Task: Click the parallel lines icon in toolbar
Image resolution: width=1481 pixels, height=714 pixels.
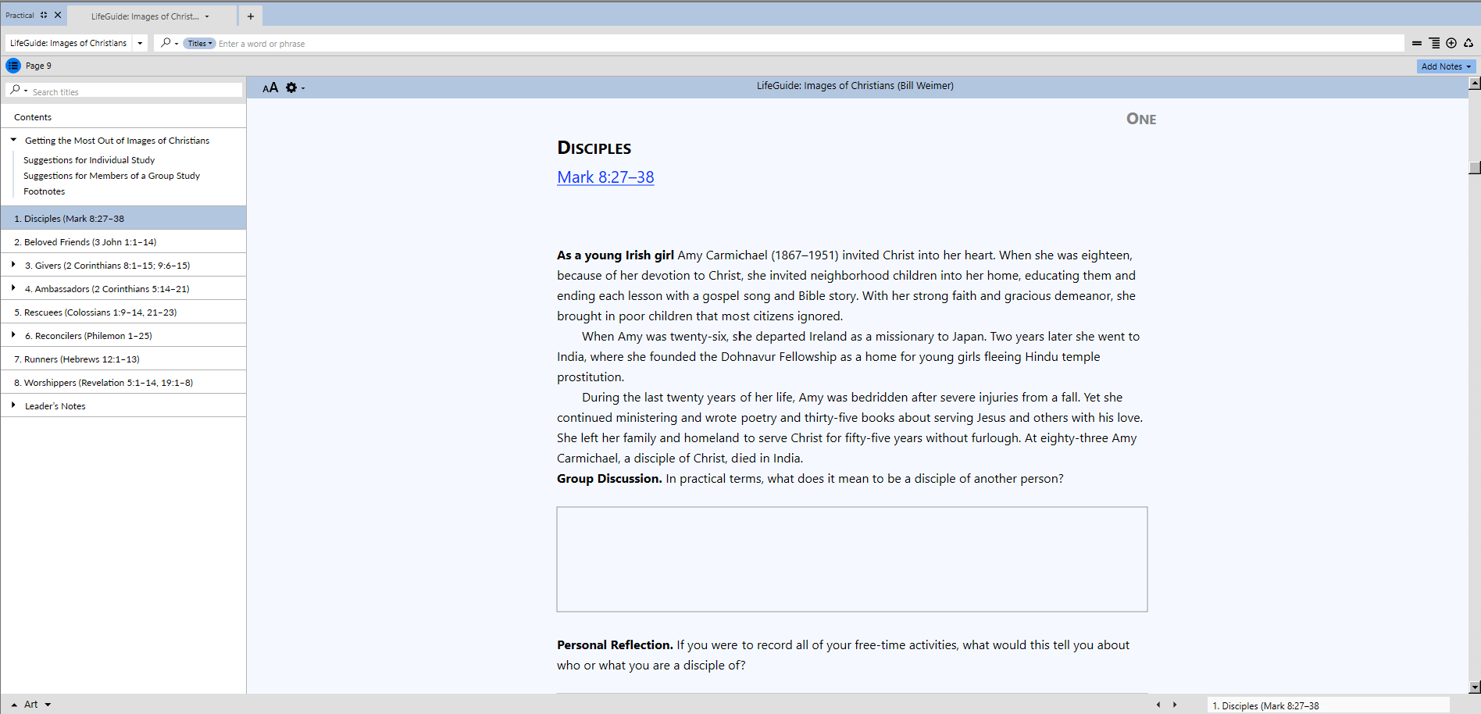Action: pos(1417,44)
